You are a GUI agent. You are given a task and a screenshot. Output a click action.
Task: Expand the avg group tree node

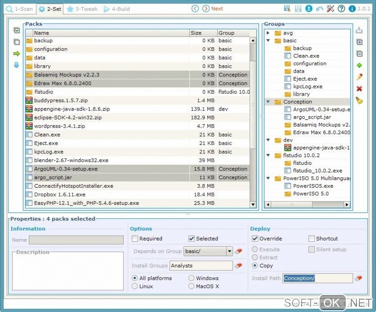[x=268, y=33]
